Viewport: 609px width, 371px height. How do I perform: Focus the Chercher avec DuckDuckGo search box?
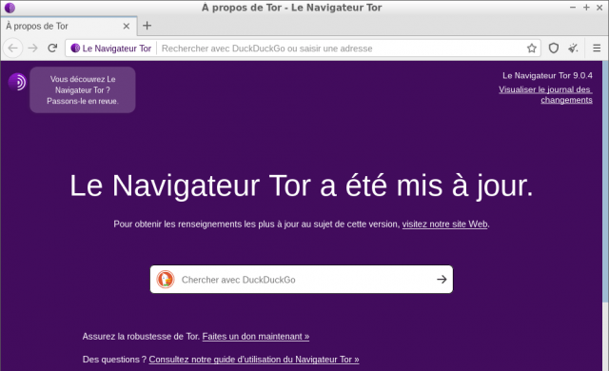click(302, 280)
